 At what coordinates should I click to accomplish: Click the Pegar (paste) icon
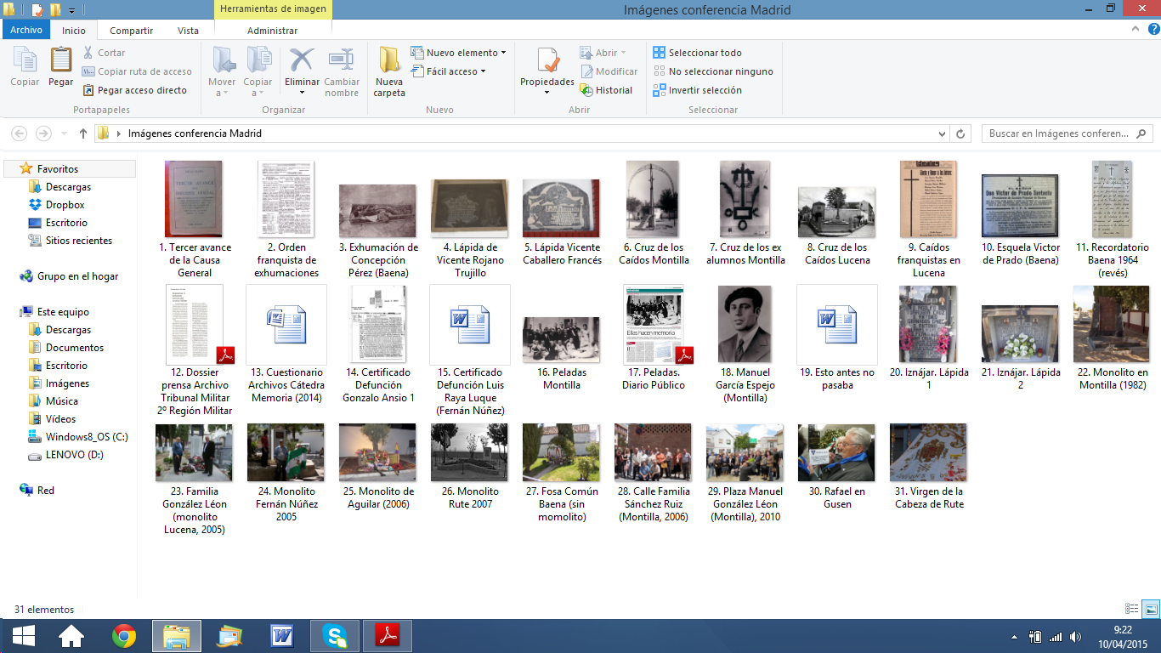[x=60, y=66]
